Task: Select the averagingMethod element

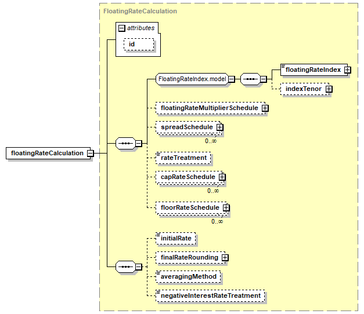Action: [188, 277]
